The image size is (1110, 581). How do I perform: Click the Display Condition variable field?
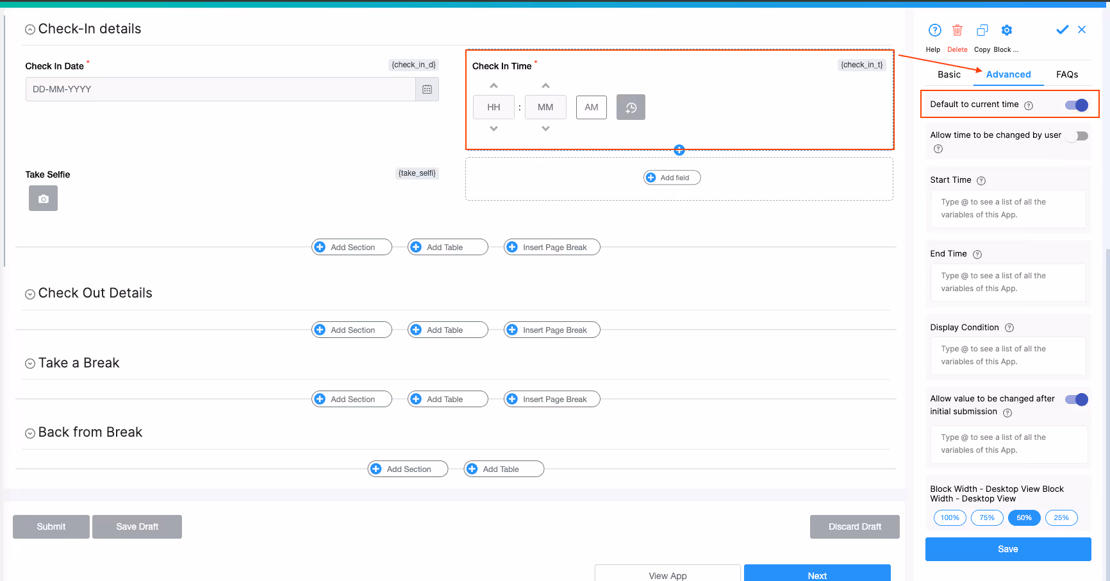1008,355
